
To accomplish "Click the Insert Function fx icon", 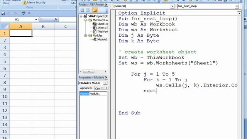I will pos(56,19).
